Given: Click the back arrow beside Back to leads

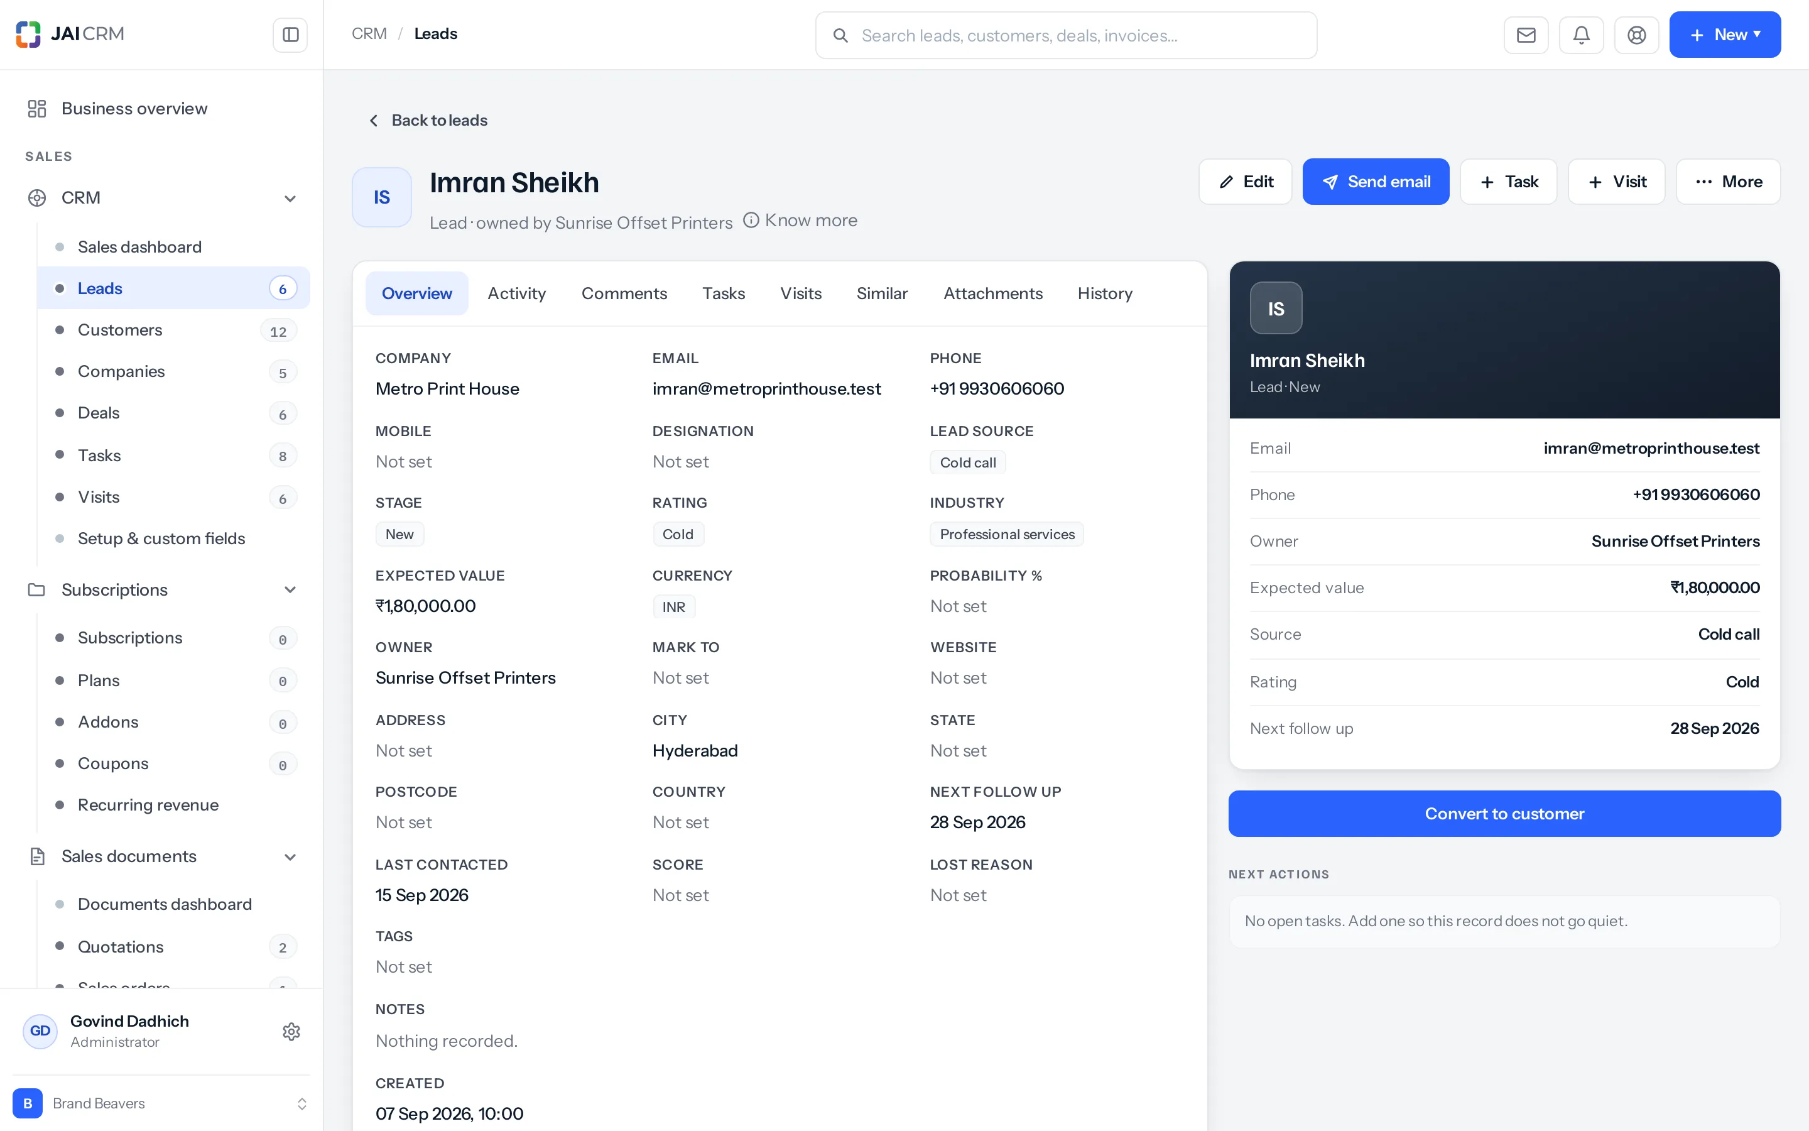Looking at the screenshot, I should [374, 121].
